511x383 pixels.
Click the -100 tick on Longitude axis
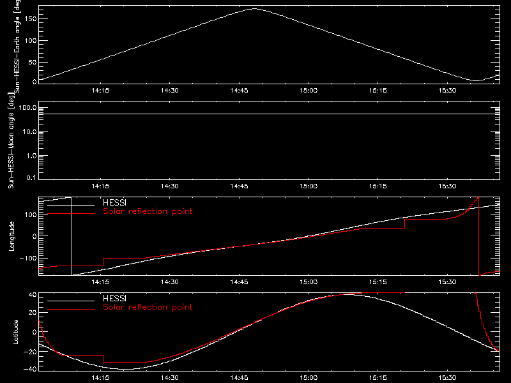(x=28, y=258)
